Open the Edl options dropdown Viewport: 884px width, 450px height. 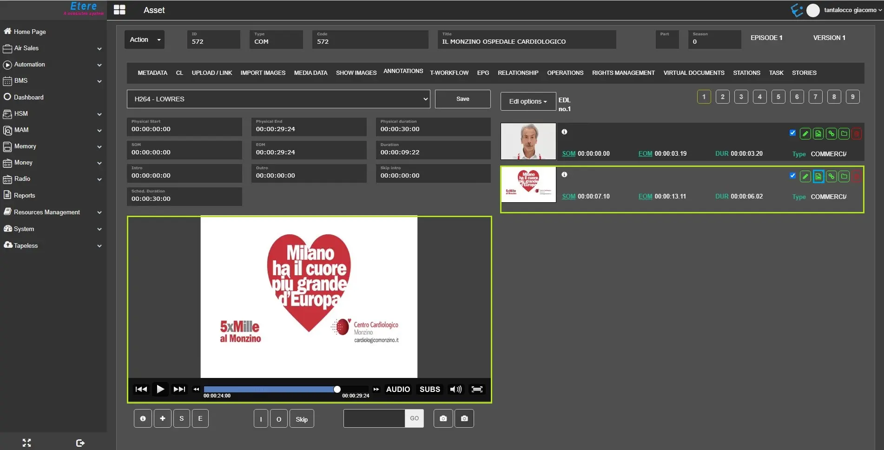tap(528, 101)
